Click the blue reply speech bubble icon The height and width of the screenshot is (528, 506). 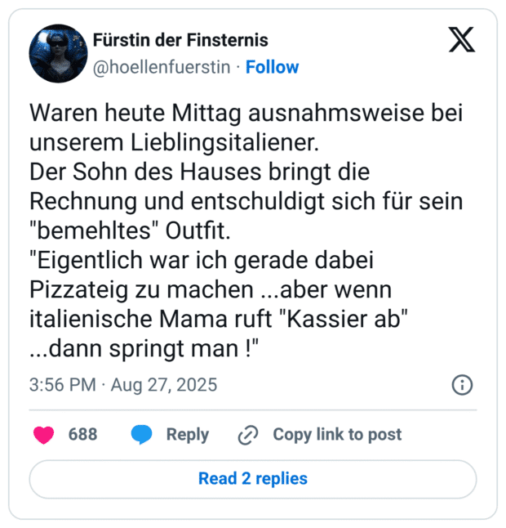pyautogui.click(x=141, y=435)
